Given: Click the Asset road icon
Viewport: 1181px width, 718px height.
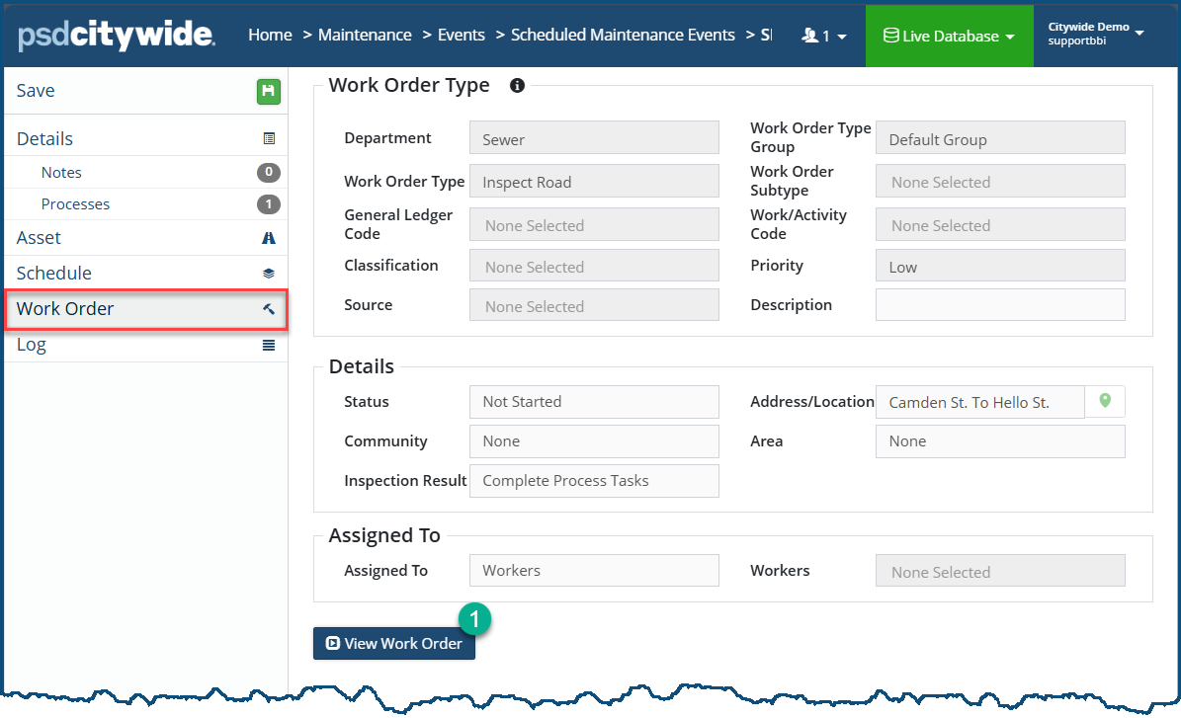Looking at the screenshot, I should pyautogui.click(x=268, y=238).
